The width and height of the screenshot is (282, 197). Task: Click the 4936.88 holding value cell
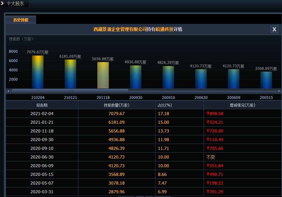pyautogui.click(x=117, y=140)
